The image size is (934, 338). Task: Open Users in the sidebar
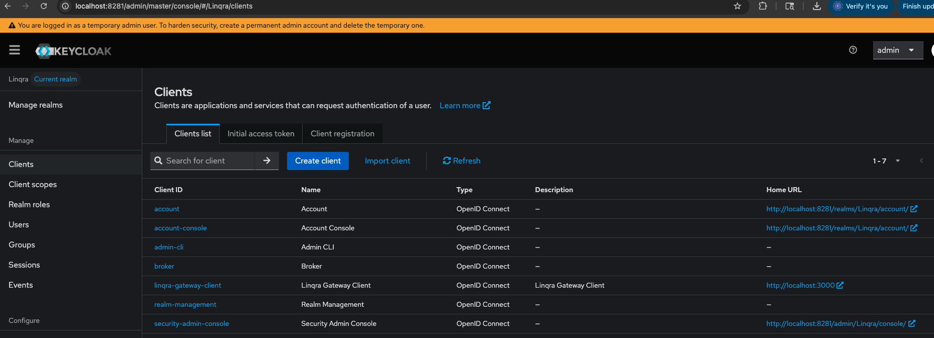point(19,225)
